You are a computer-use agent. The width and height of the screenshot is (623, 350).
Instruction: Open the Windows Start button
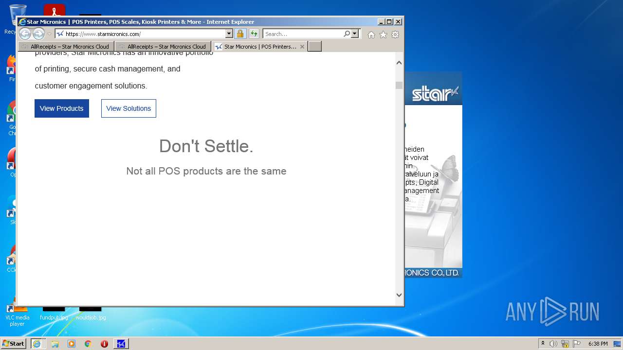point(13,343)
